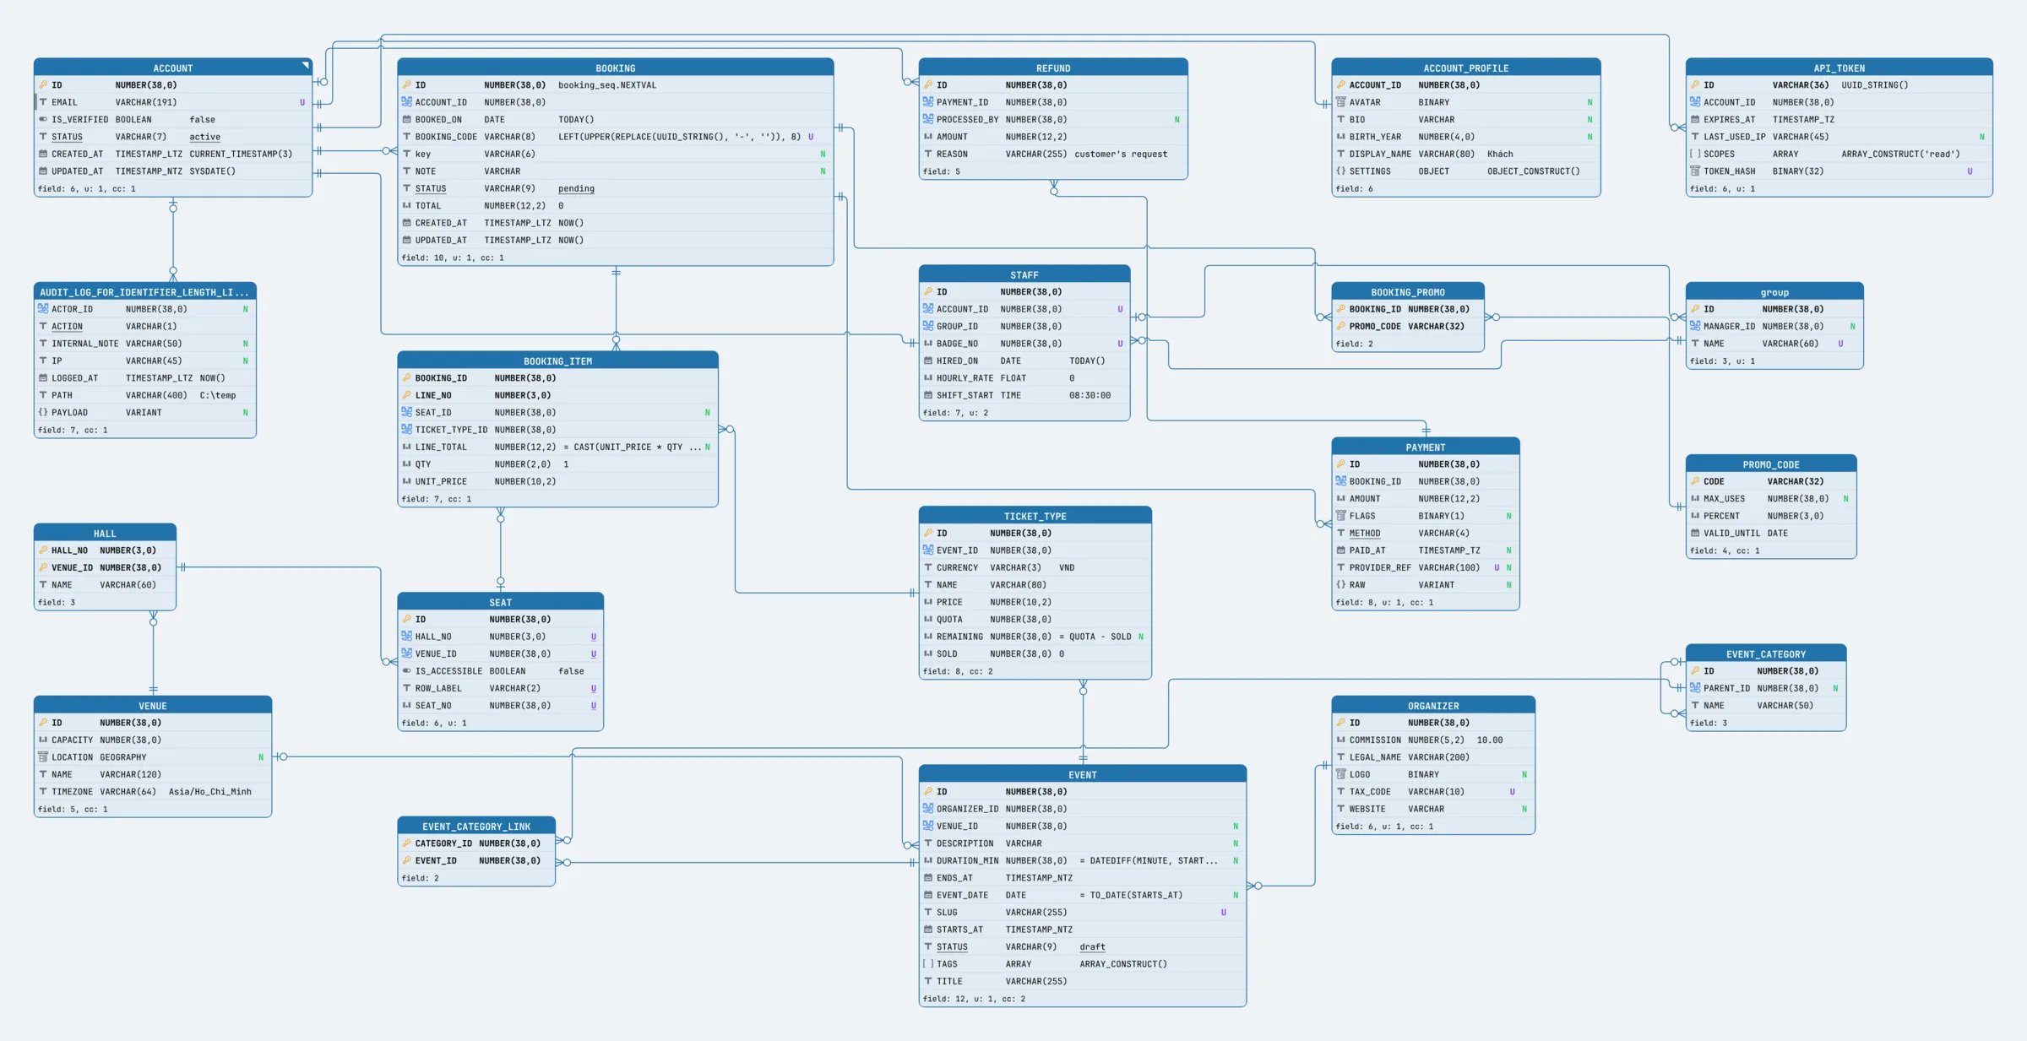This screenshot has height=1041, width=2027.
Task: Click the array bracket icon beside SCOPES
Action: point(1694,155)
